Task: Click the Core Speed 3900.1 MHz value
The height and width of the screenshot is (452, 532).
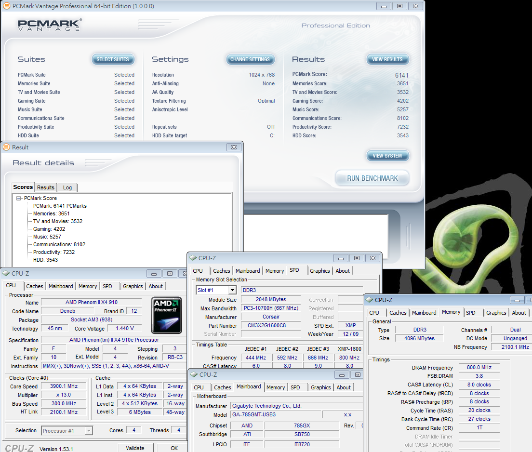Action: coord(64,386)
